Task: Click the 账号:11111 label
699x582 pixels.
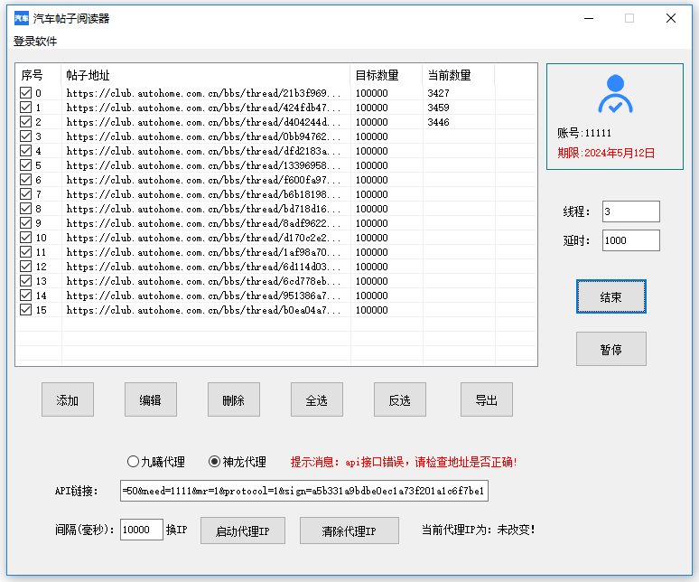Action: coord(584,133)
